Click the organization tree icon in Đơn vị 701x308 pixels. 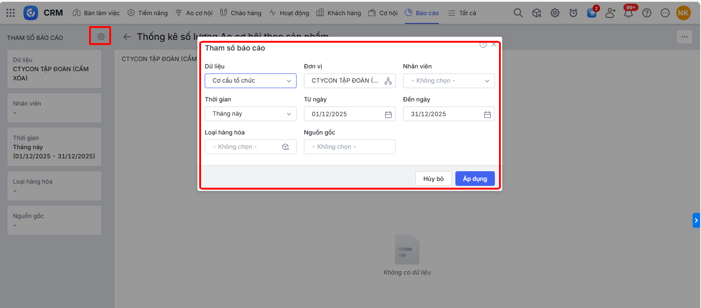point(388,81)
